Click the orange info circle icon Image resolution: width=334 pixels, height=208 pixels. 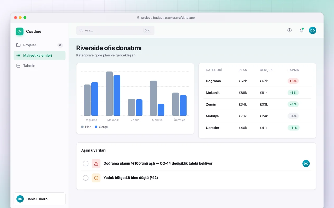(96, 178)
